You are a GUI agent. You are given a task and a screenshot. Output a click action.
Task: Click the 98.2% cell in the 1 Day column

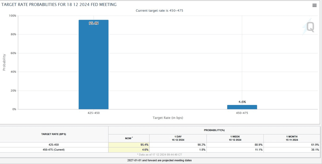pos(178,145)
